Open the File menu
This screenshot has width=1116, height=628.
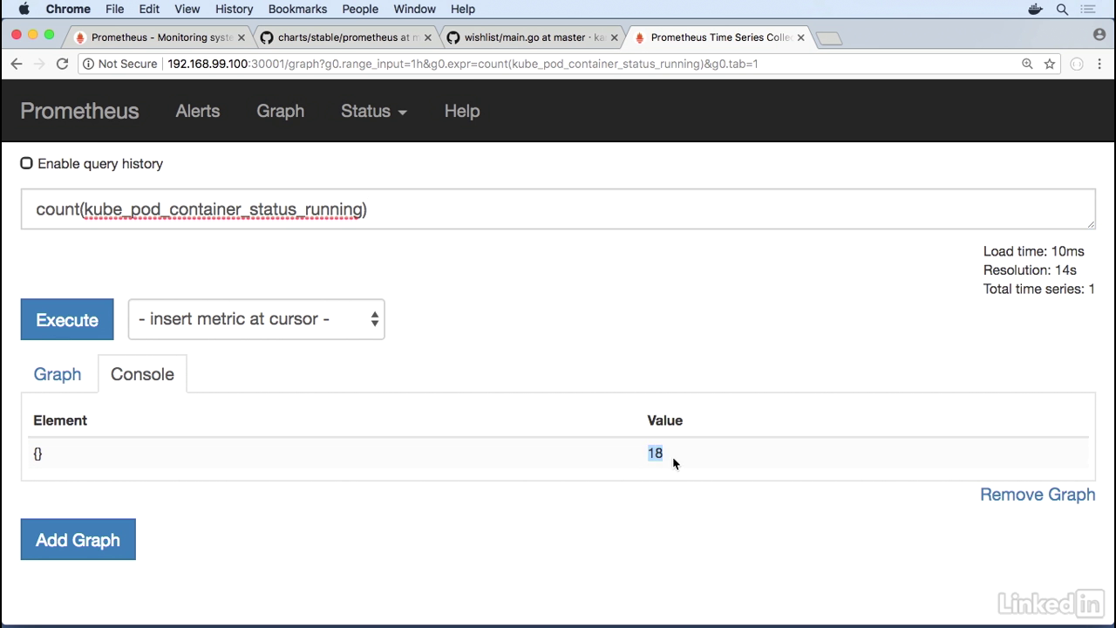(114, 9)
